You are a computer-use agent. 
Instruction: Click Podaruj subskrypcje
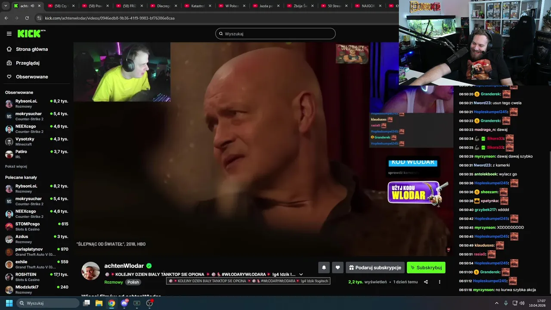(375, 267)
